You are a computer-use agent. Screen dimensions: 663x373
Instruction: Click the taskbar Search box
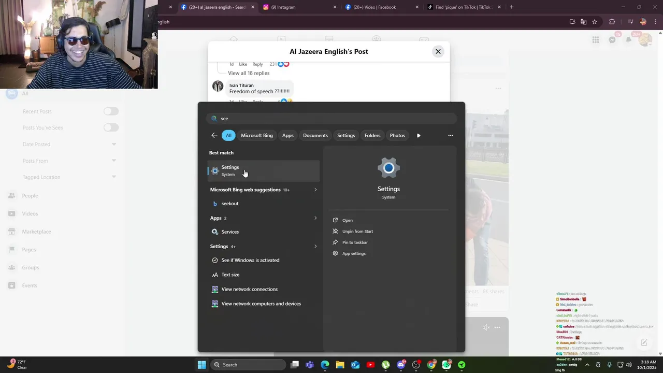[249, 365]
